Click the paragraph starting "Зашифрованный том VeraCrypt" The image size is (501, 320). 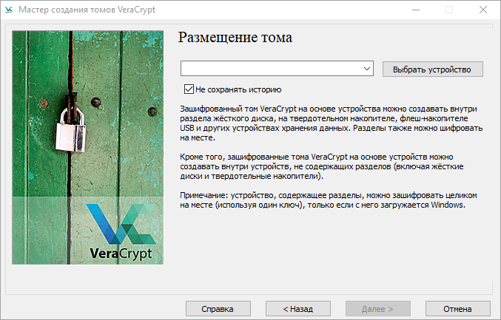(x=331, y=123)
